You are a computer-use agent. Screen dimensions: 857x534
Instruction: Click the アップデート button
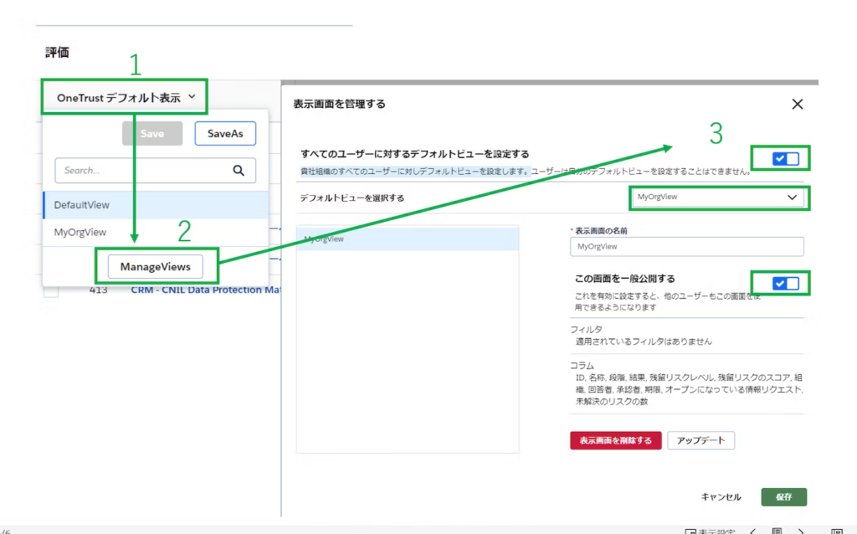coord(700,440)
